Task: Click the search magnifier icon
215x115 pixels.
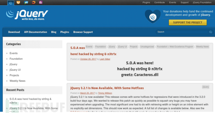Action: click(x=210, y=32)
